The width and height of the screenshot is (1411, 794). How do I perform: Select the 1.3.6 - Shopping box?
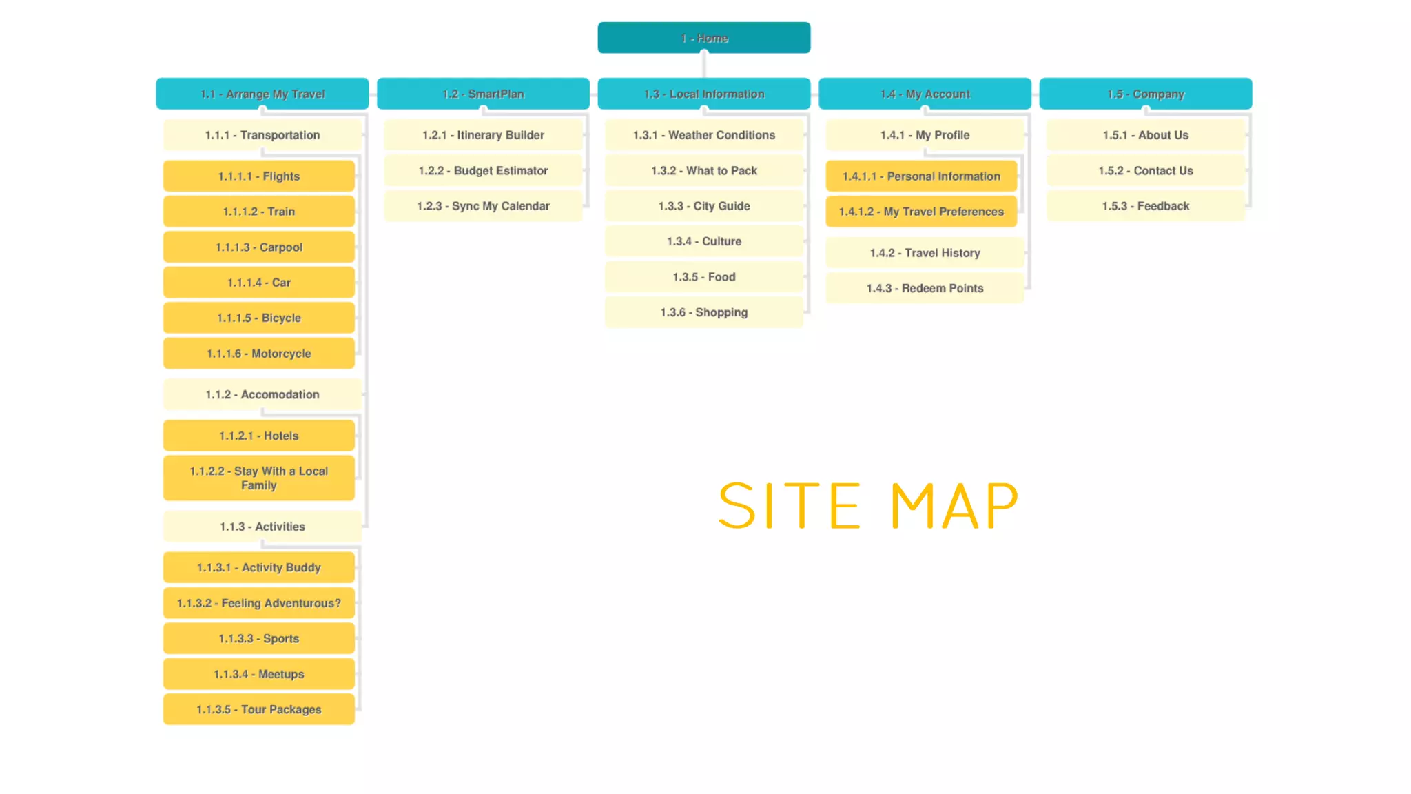tap(703, 312)
